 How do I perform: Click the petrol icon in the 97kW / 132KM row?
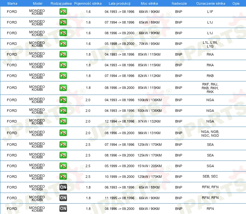tap(63, 121)
